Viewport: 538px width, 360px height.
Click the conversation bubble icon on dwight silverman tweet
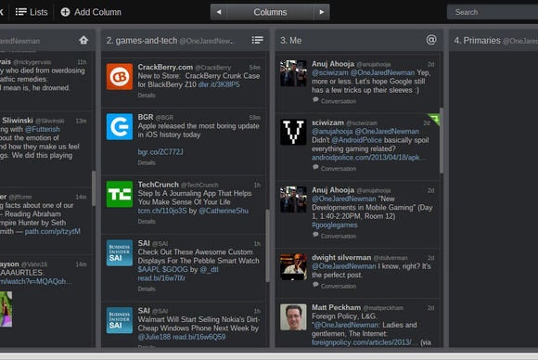315,285
